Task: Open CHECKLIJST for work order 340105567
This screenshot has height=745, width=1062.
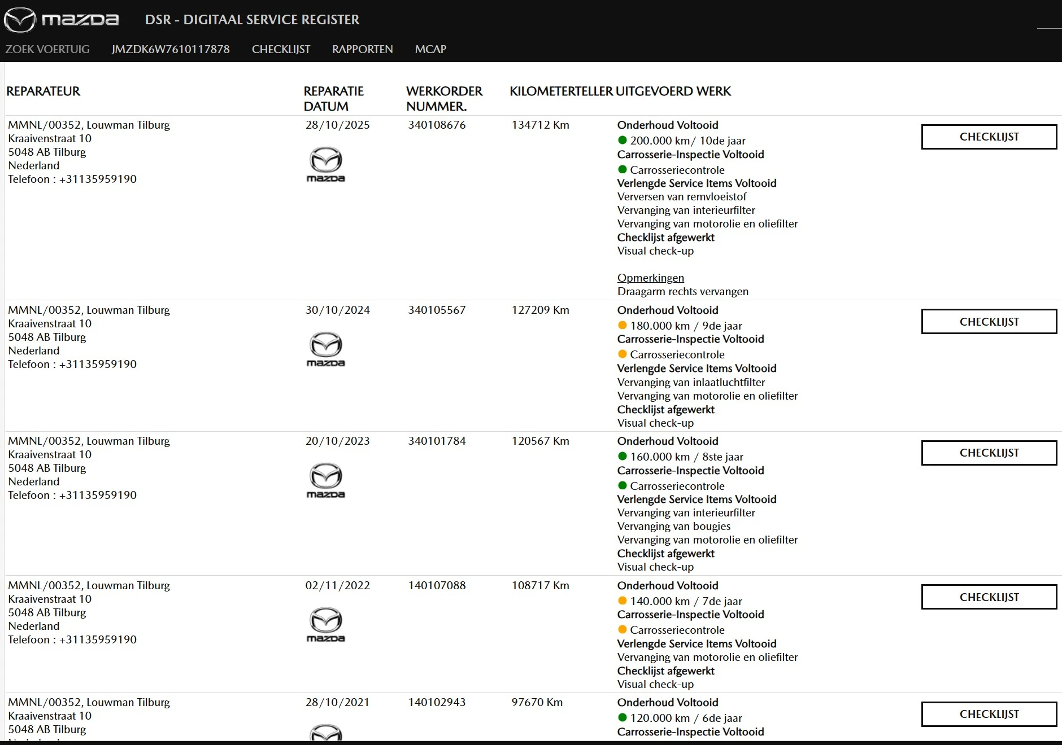Action: click(x=989, y=322)
